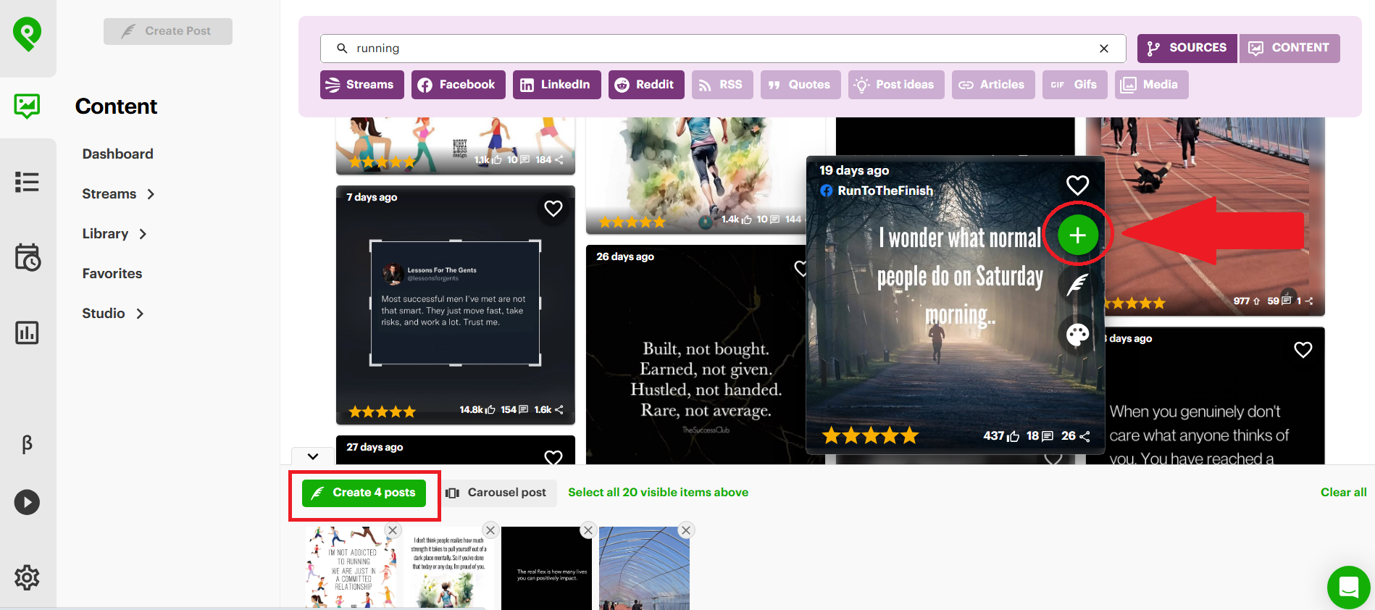Clear the running search text

[x=1103, y=49]
